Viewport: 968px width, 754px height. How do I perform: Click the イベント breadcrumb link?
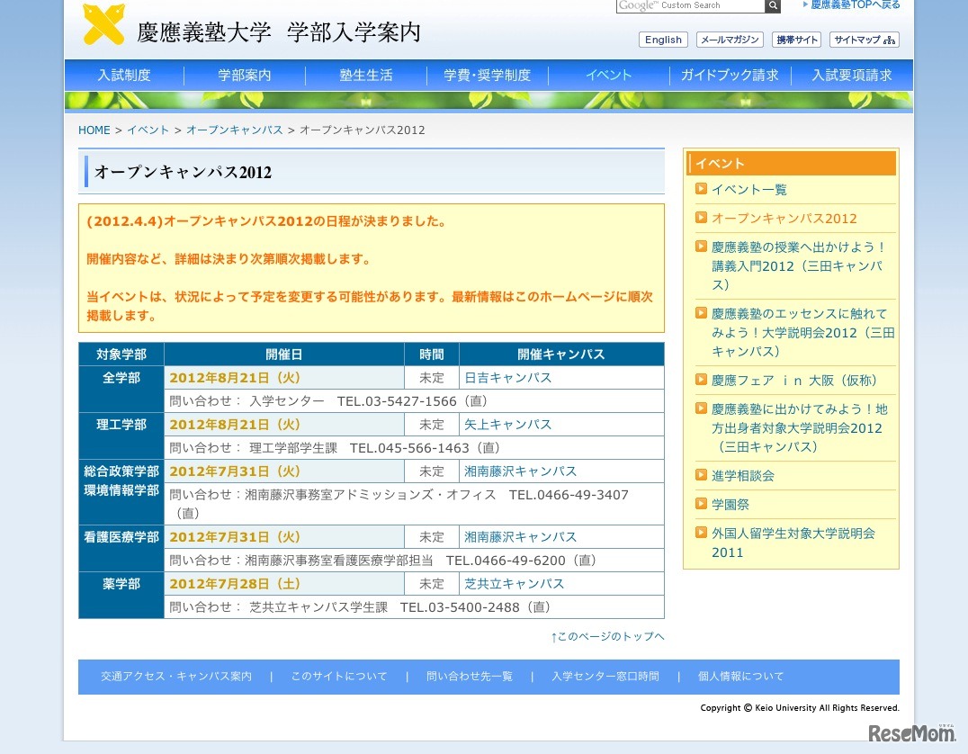click(x=148, y=130)
